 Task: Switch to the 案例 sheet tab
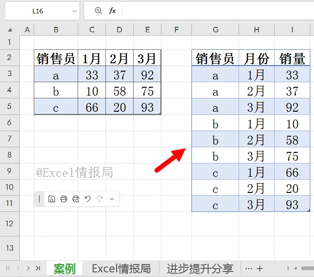64,268
